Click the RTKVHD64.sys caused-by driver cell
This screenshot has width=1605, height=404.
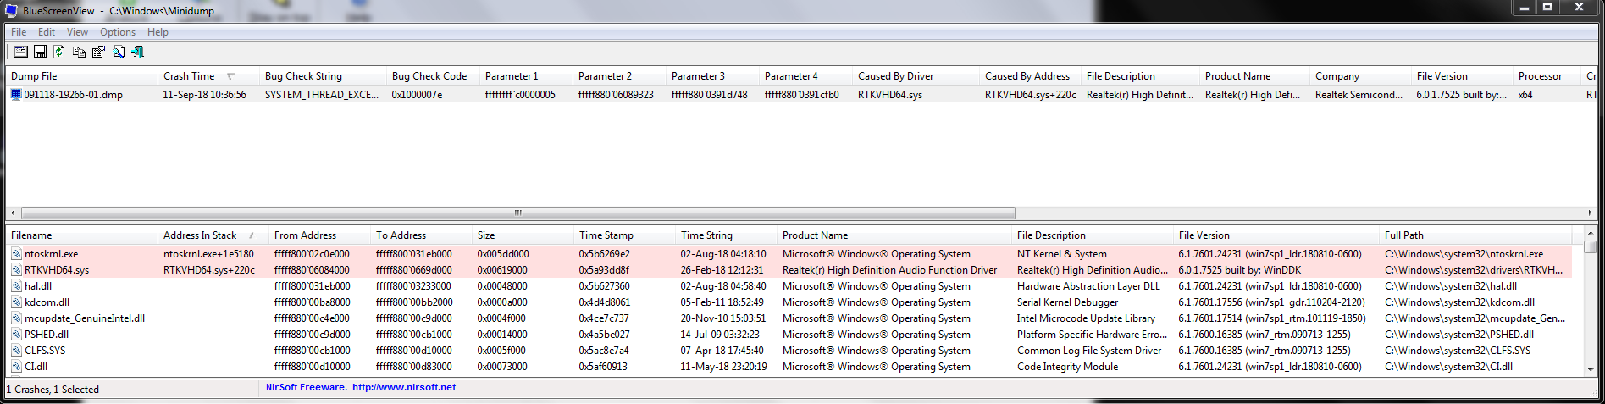pos(890,95)
